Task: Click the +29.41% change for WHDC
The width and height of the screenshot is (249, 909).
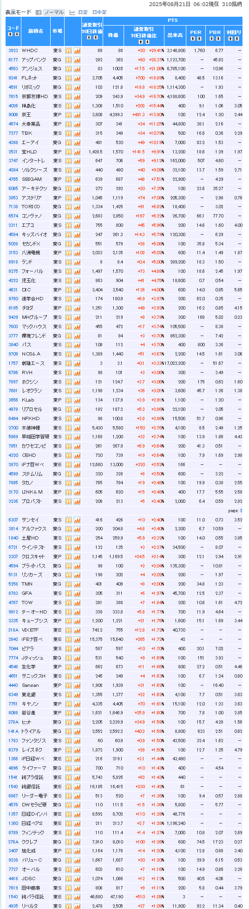Action: point(156,50)
